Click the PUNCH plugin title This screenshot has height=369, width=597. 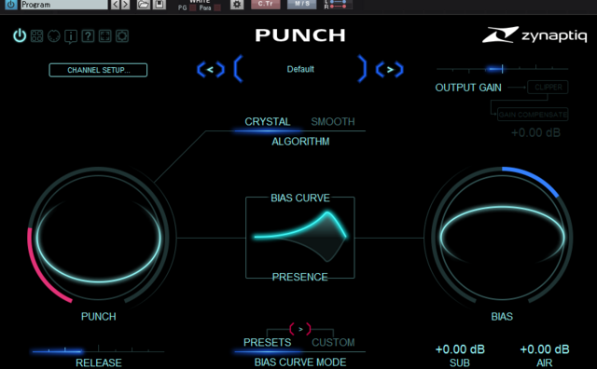click(300, 35)
